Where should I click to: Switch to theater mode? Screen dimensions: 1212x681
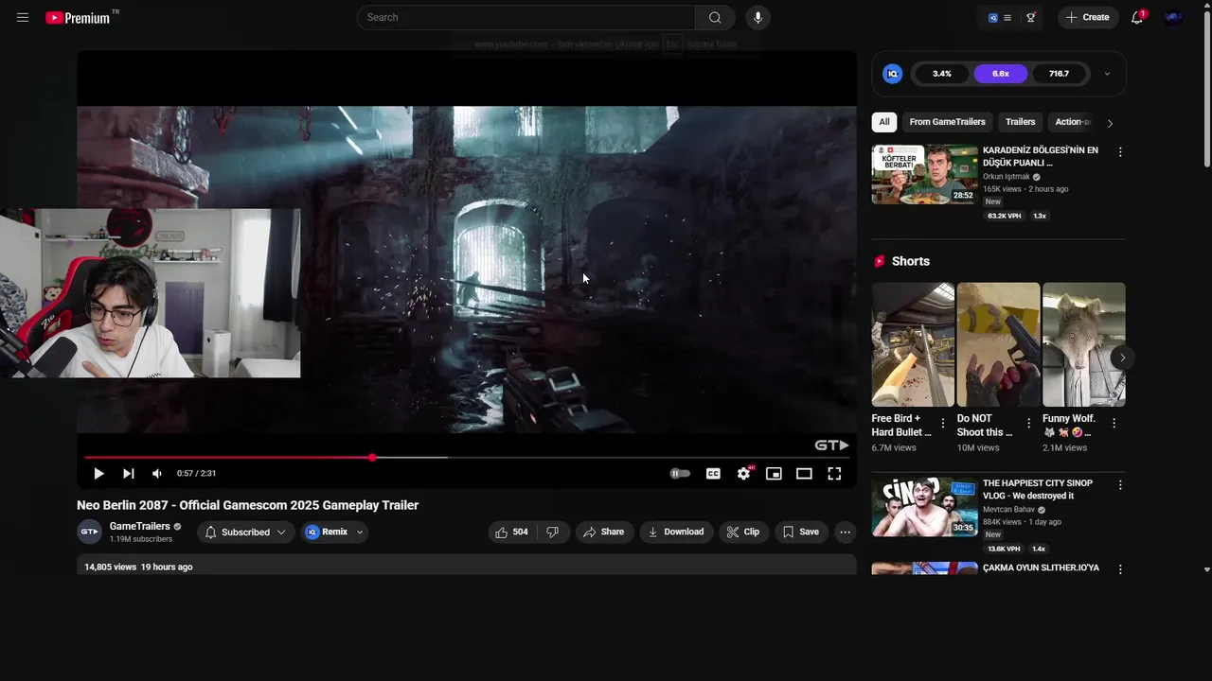click(804, 473)
